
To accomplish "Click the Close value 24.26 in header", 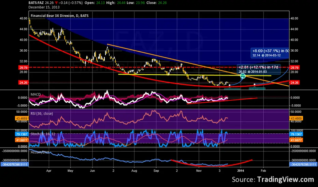I will tap(162, 3).
